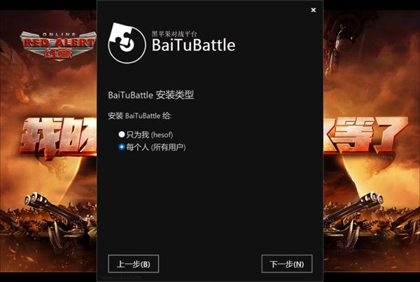420x282 pixels.
Task: Click the faint Advanced Installer footer text
Action: pyautogui.click(x=121, y=277)
